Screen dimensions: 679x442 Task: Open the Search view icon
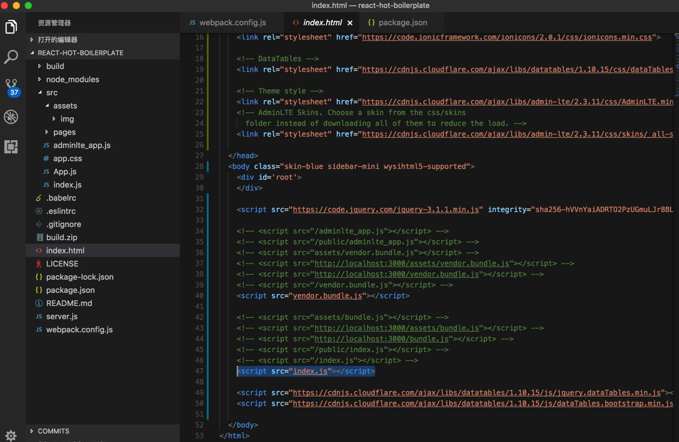point(11,57)
